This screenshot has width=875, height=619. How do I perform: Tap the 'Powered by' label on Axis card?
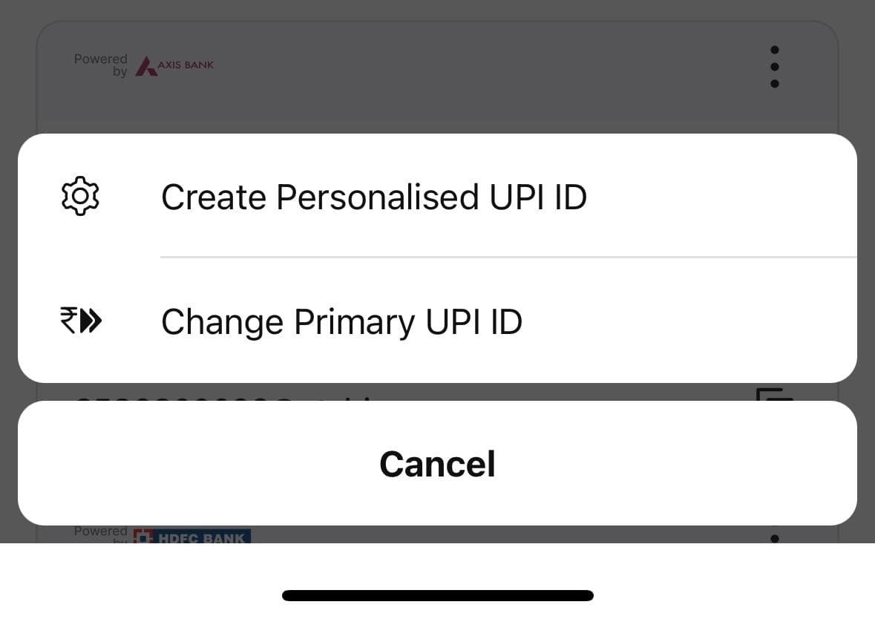[x=101, y=65]
